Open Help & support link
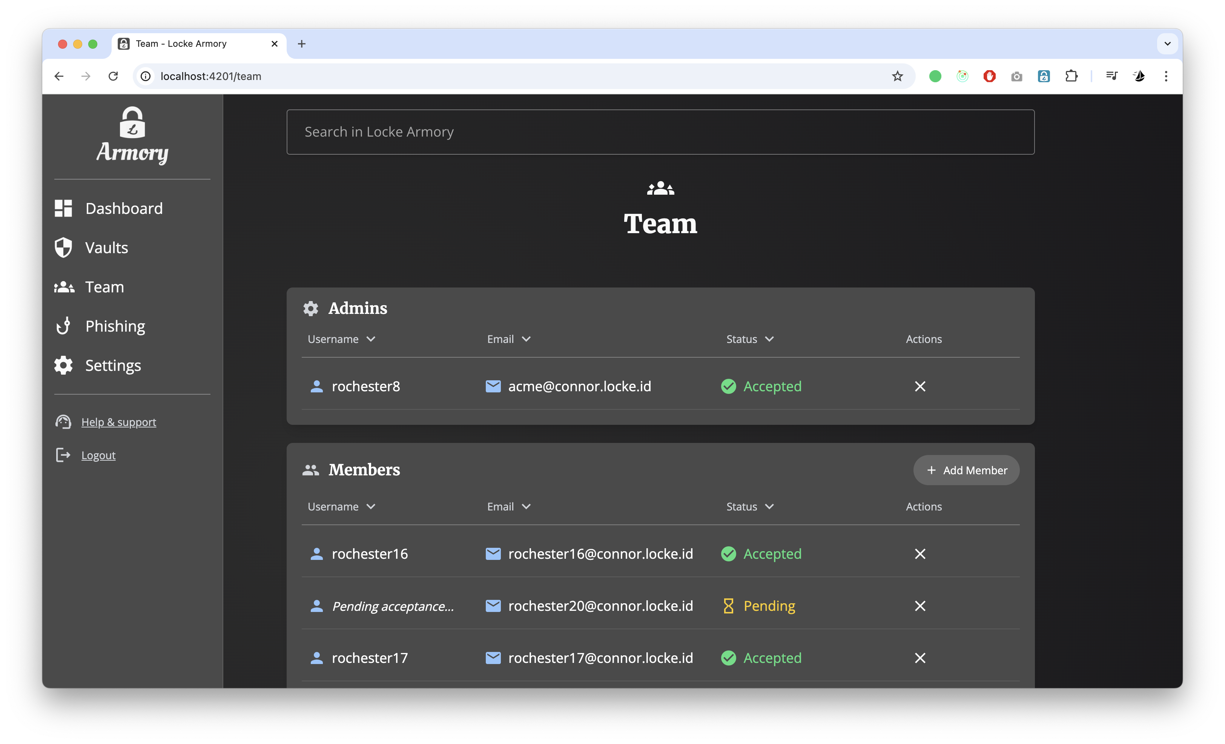The height and width of the screenshot is (744, 1225). click(118, 422)
